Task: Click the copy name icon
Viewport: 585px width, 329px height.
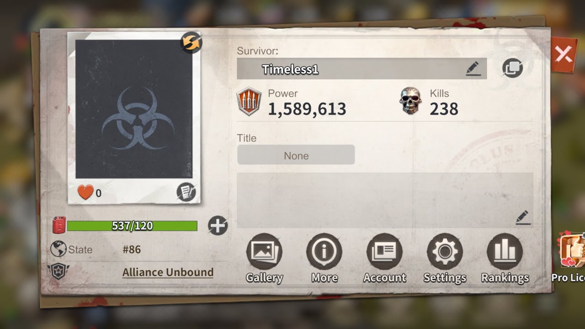Action: [x=512, y=69]
